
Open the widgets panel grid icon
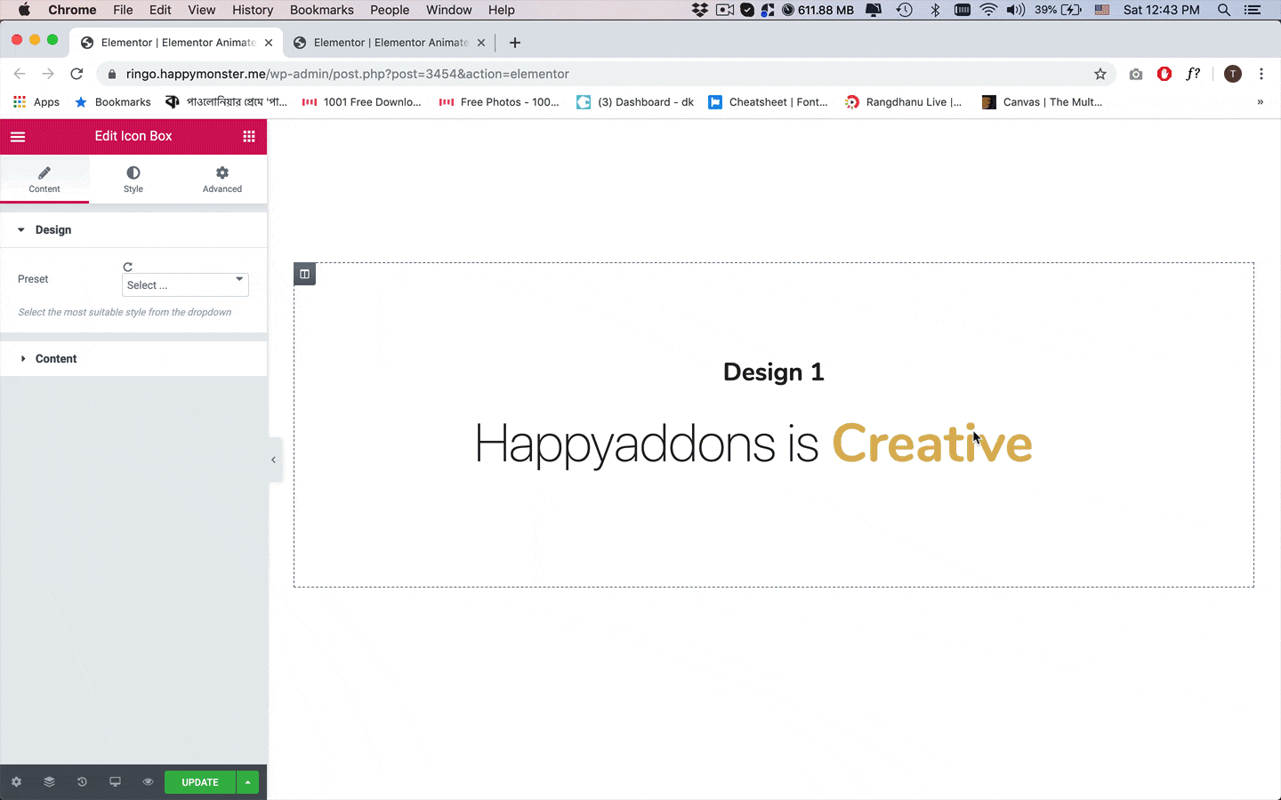pos(248,136)
